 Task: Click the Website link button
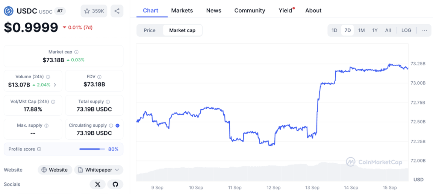point(55,170)
